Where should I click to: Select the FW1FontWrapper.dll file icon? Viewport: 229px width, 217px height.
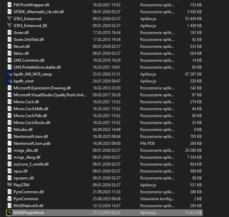(10, 5)
